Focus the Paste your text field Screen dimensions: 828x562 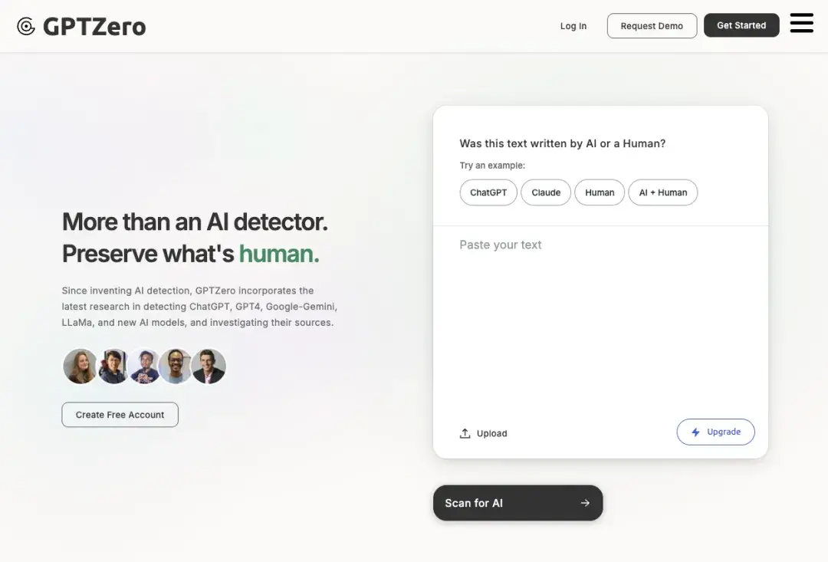point(600,322)
